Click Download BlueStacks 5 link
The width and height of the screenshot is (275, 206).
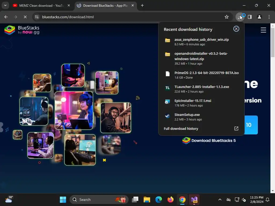pos(209,141)
